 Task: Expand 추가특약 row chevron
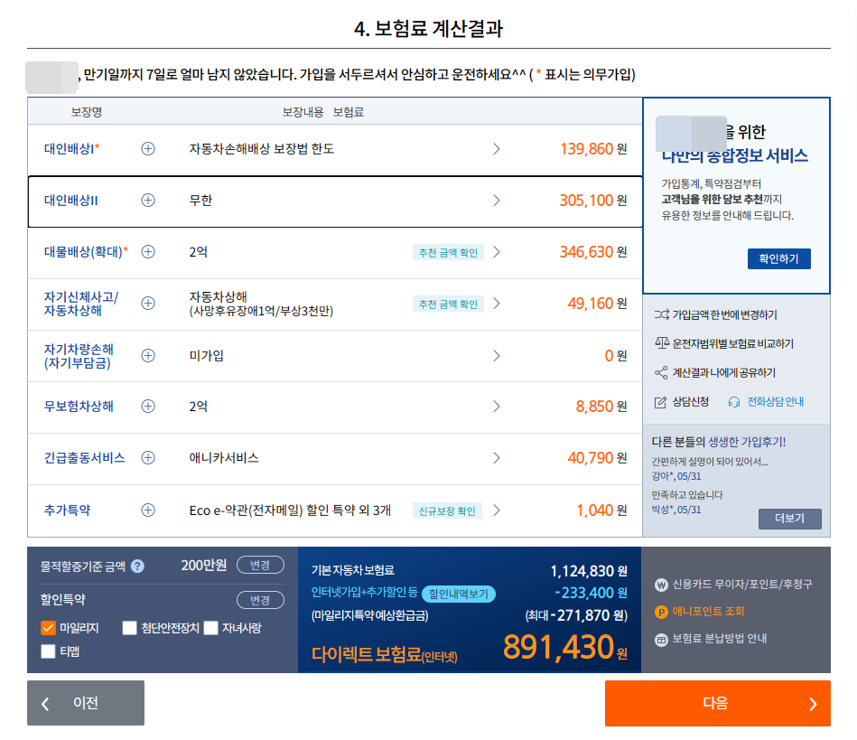coord(497,510)
